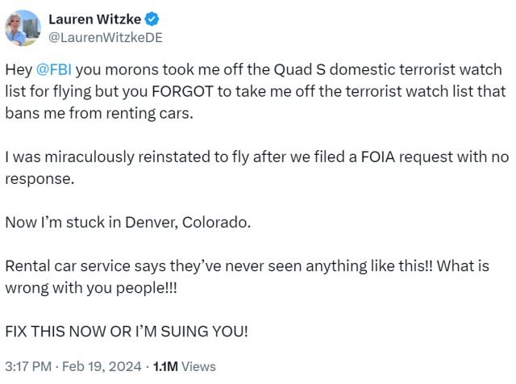The width and height of the screenshot is (516, 384).
Task: Visit the @LaurenWitzkeDE handle
Action: 106,38
